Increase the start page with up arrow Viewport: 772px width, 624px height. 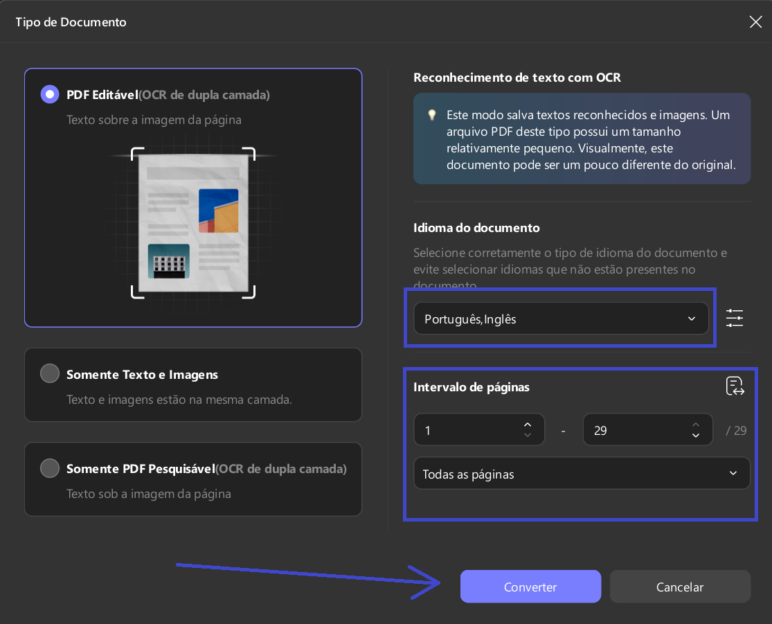[x=528, y=425]
